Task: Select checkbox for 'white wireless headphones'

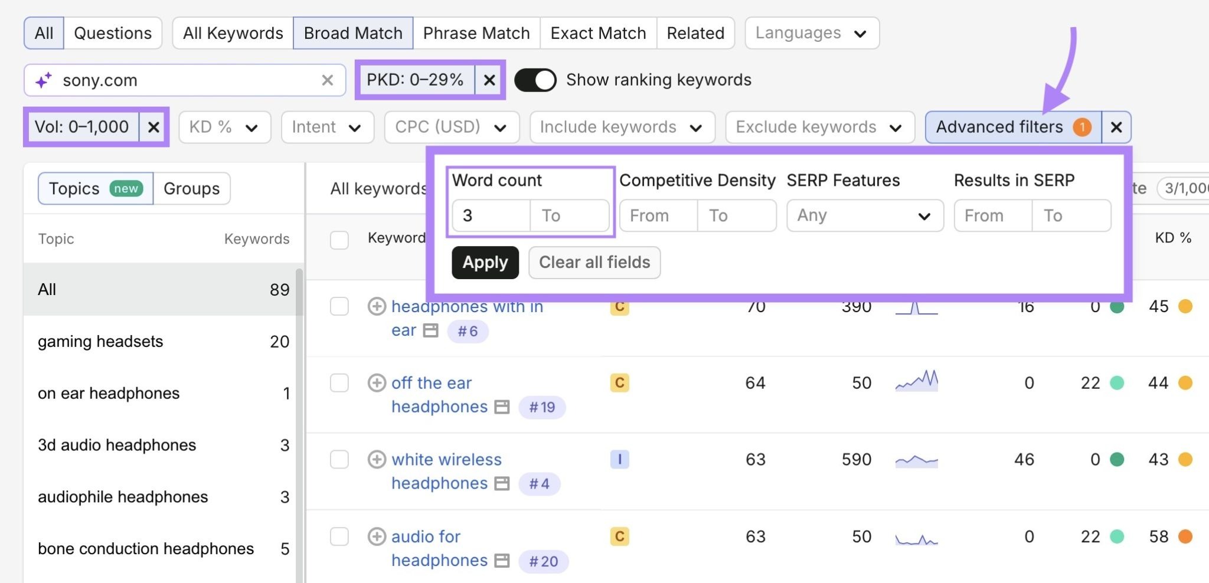Action: [339, 459]
